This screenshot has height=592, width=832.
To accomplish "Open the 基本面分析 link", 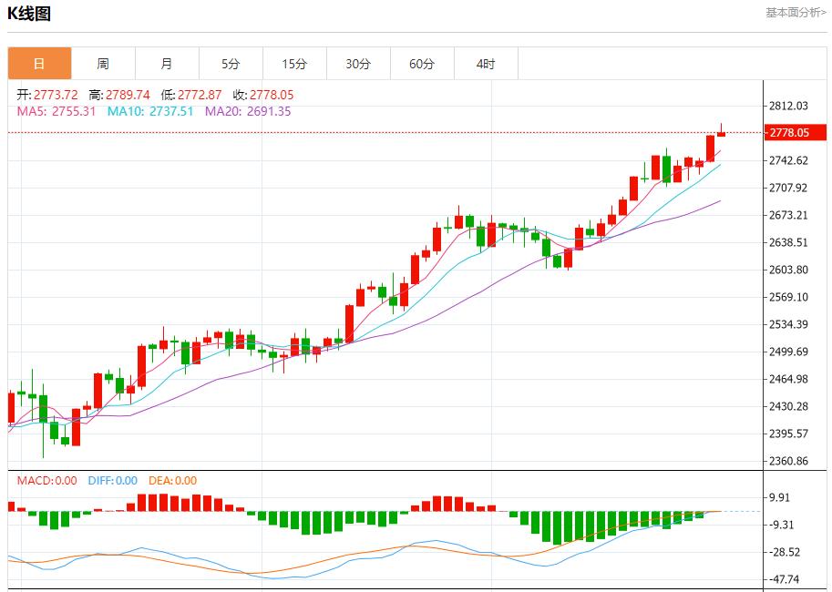I will pos(796,13).
